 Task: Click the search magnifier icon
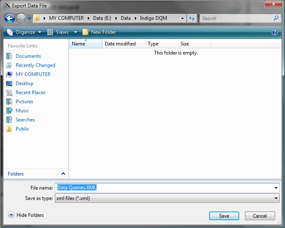[276, 18]
